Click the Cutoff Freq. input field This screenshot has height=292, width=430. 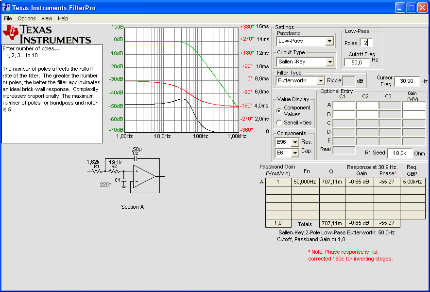[357, 62]
